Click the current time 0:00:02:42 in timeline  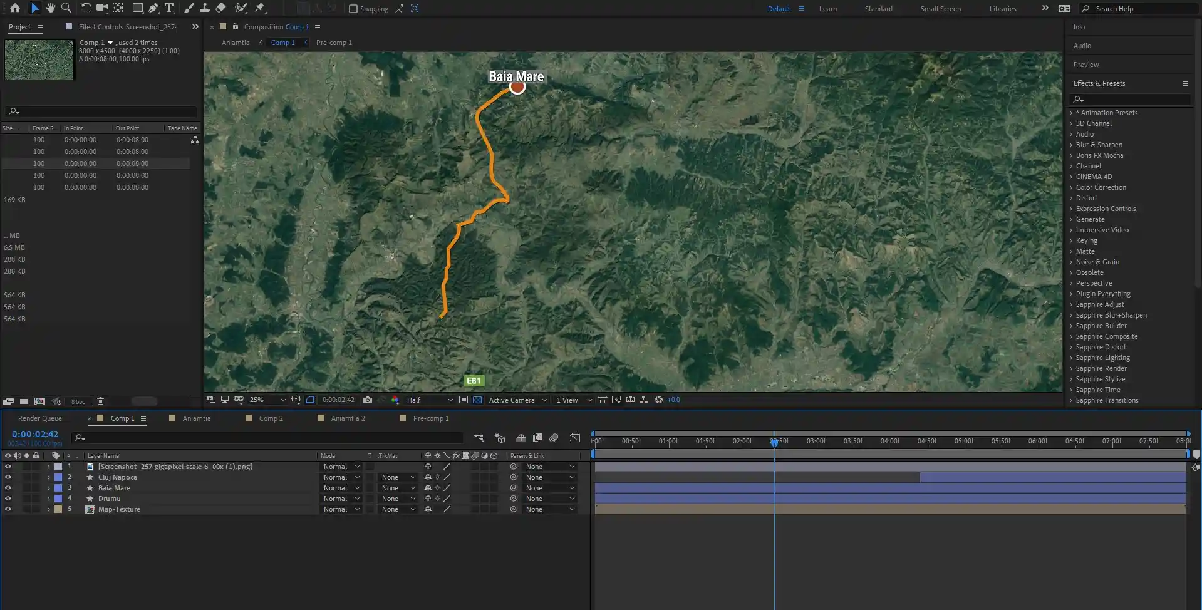coord(35,434)
